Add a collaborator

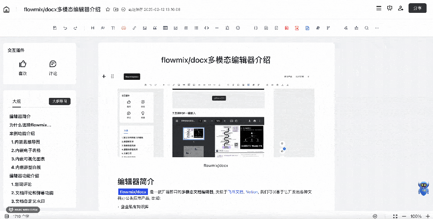(401, 8)
